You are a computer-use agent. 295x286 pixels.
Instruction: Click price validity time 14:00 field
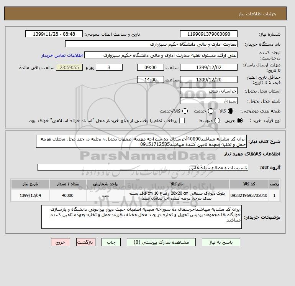(151, 79)
